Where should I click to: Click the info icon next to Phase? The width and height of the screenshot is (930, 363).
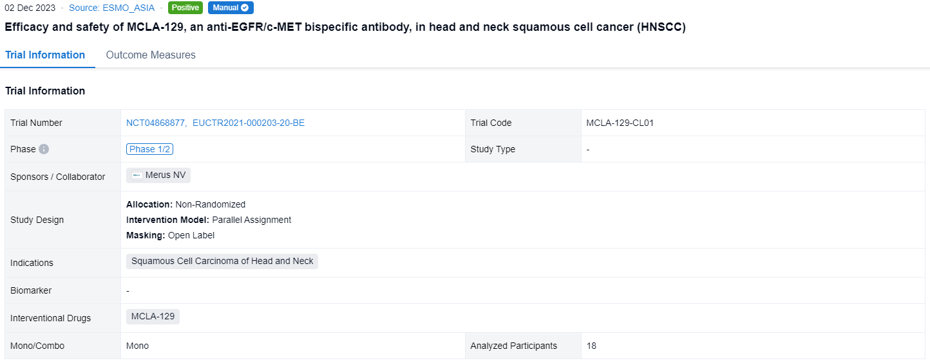click(x=44, y=149)
